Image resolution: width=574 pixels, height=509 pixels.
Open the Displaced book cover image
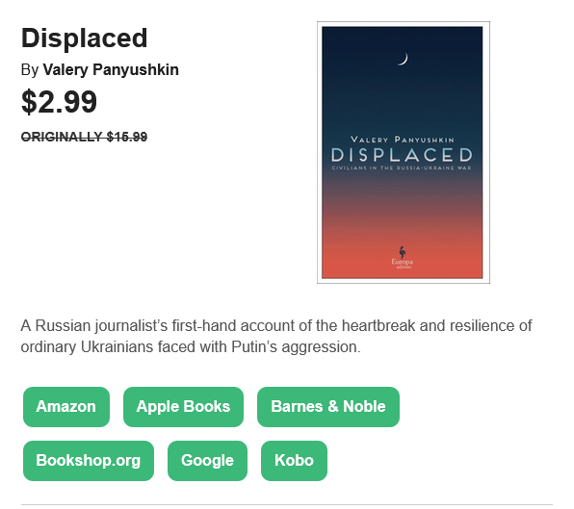pos(403,152)
